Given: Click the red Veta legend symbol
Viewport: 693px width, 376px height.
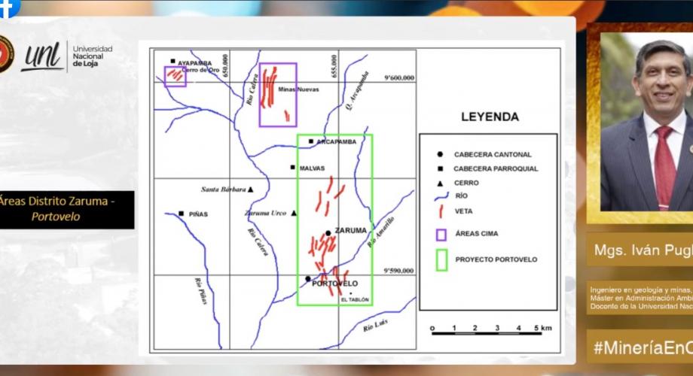Looking at the screenshot, I should (x=440, y=212).
